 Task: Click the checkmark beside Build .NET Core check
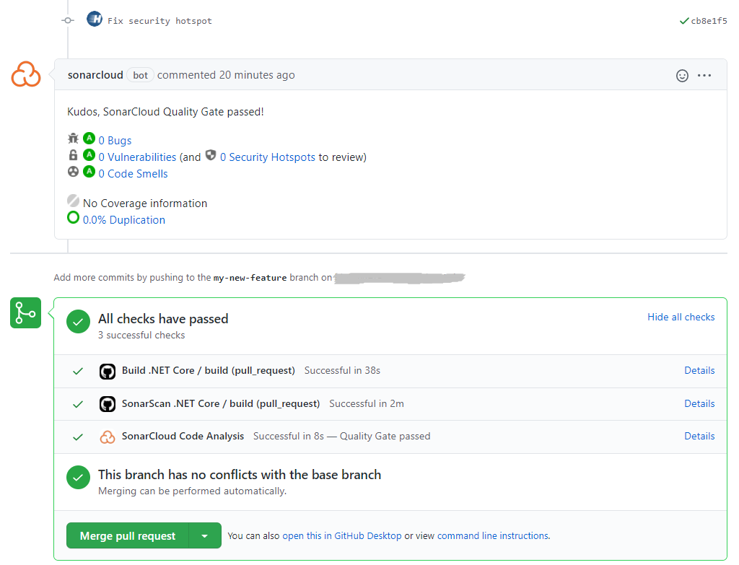[78, 372]
